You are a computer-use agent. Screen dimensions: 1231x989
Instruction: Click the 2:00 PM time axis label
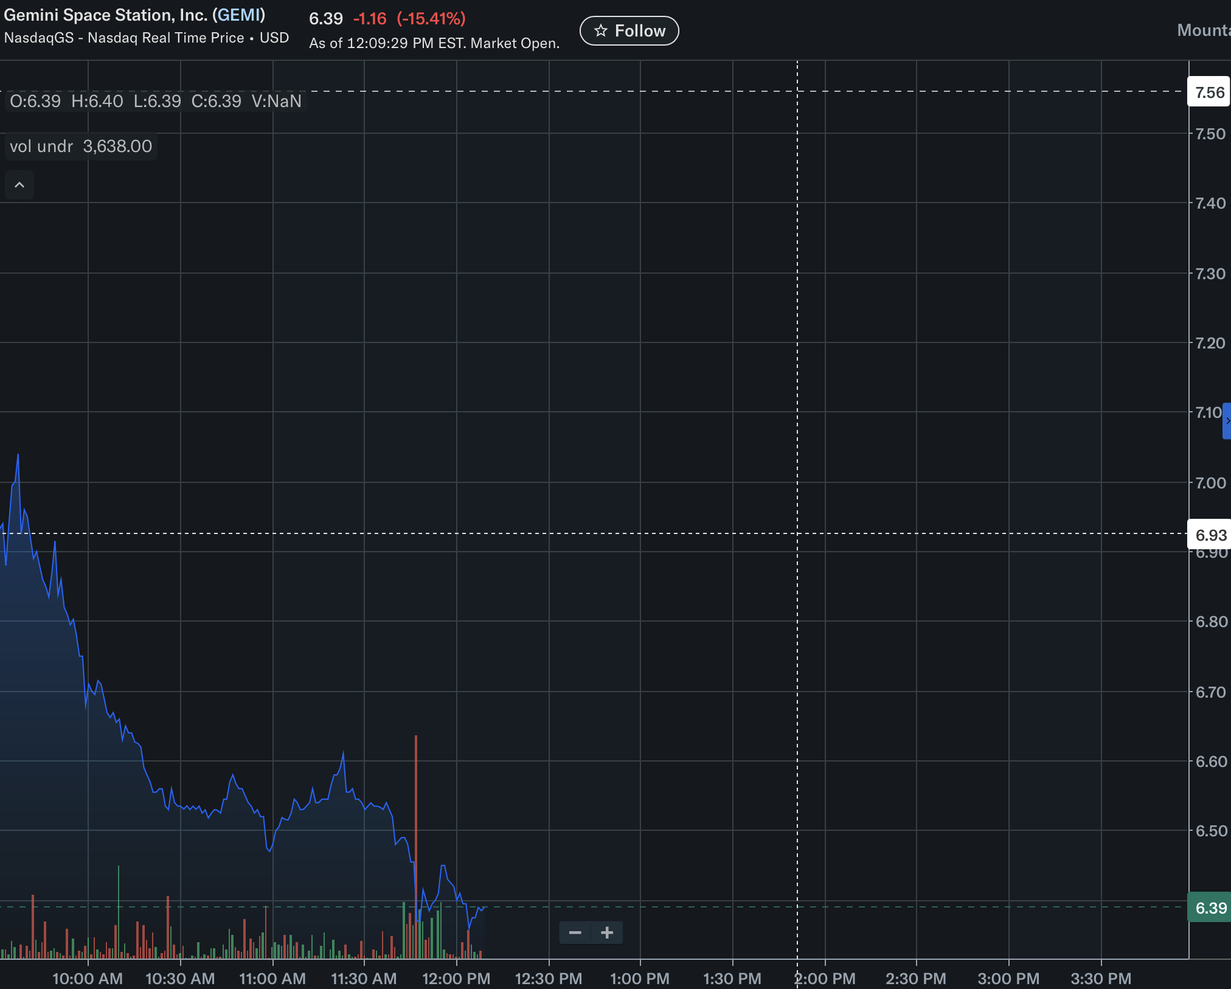pyautogui.click(x=825, y=979)
